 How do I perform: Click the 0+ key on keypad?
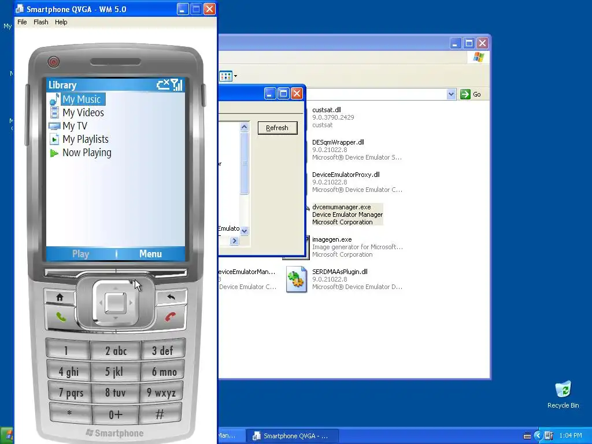coord(116,414)
